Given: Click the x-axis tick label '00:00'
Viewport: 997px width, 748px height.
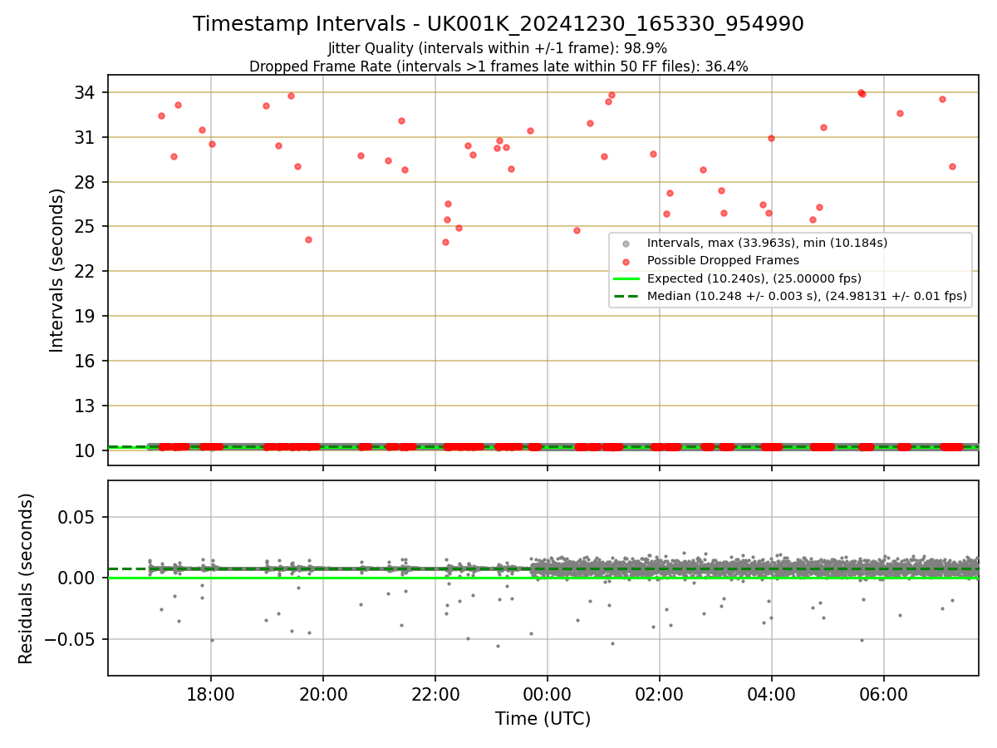Looking at the screenshot, I should point(548,693).
